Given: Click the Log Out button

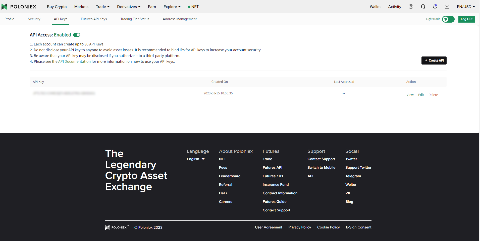Looking at the screenshot, I should tap(467, 19).
